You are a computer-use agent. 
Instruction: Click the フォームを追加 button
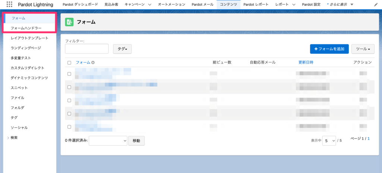329,49
